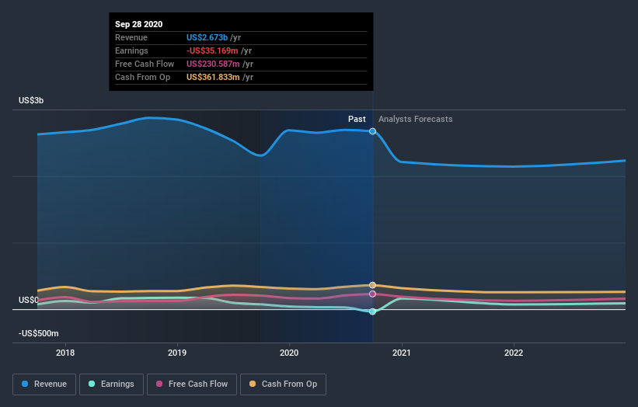Image resolution: width=638 pixels, height=407 pixels.
Task: Click the Revenue row label in tooltip
Action: (x=131, y=37)
